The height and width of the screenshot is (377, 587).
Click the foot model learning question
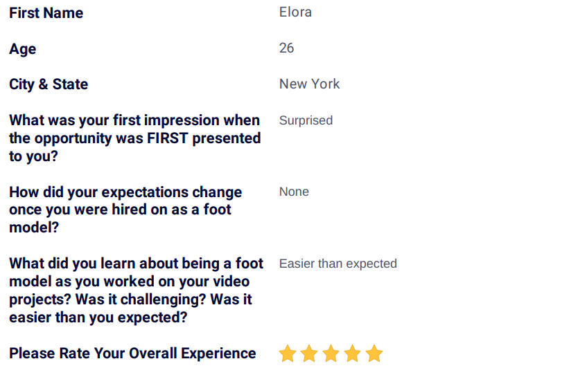[x=137, y=291]
